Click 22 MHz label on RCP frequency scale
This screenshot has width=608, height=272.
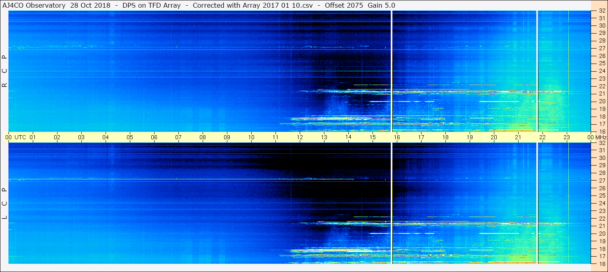(602, 86)
